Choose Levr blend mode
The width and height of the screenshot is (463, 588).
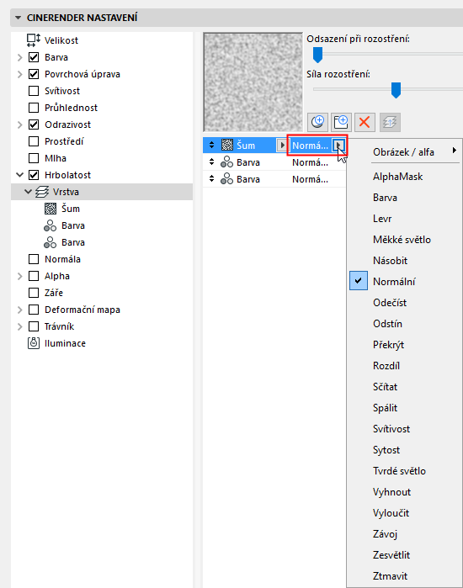pos(404,219)
